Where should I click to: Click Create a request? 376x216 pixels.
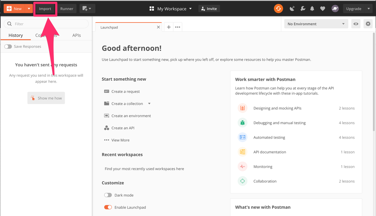[126, 91]
